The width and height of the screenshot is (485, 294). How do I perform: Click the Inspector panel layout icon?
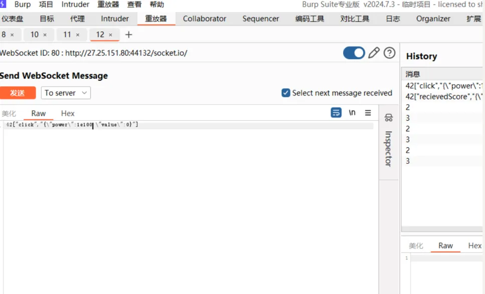pos(389,117)
